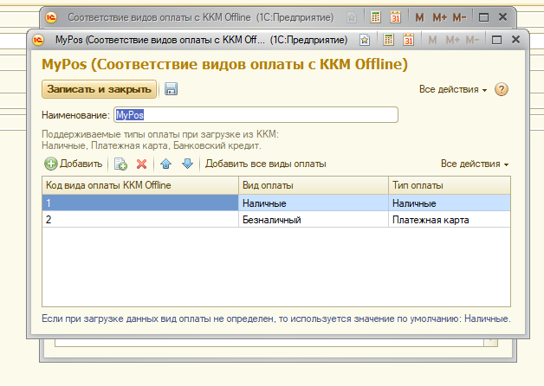The width and height of the screenshot is (544, 386).
Task: Open calendar in the background Соответствие window
Action: click(396, 17)
